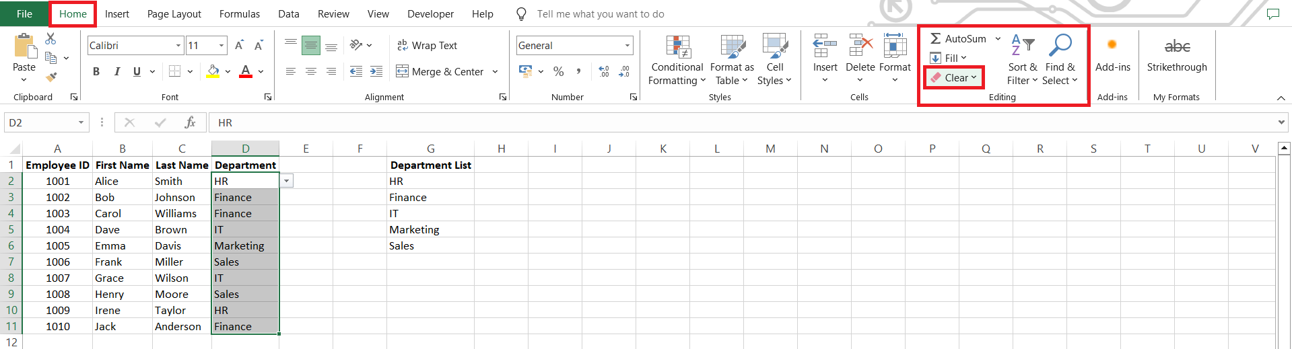Click Tell me what you want search
The width and height of the screenshot is (1292, 349).
(601, 13)
